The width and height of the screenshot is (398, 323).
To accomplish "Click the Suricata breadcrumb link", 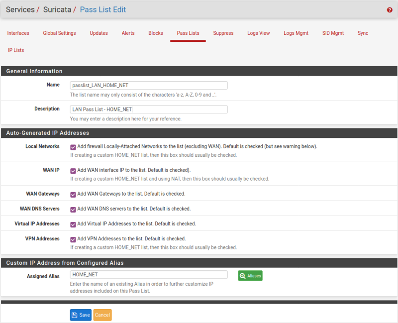I will 57,9.
